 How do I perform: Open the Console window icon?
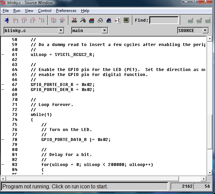(x=126, y=20)
